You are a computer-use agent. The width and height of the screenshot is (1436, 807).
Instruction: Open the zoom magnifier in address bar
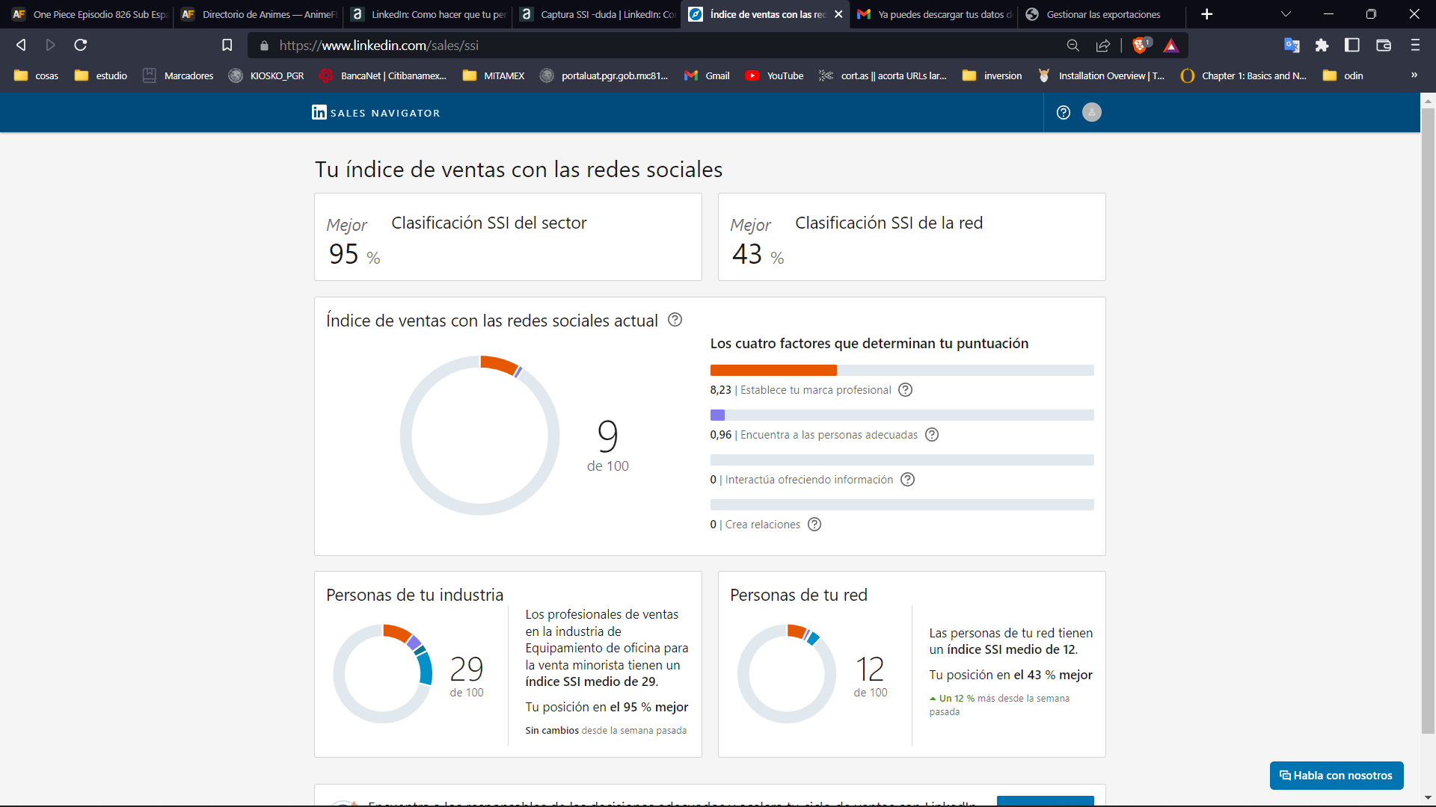1073,46
